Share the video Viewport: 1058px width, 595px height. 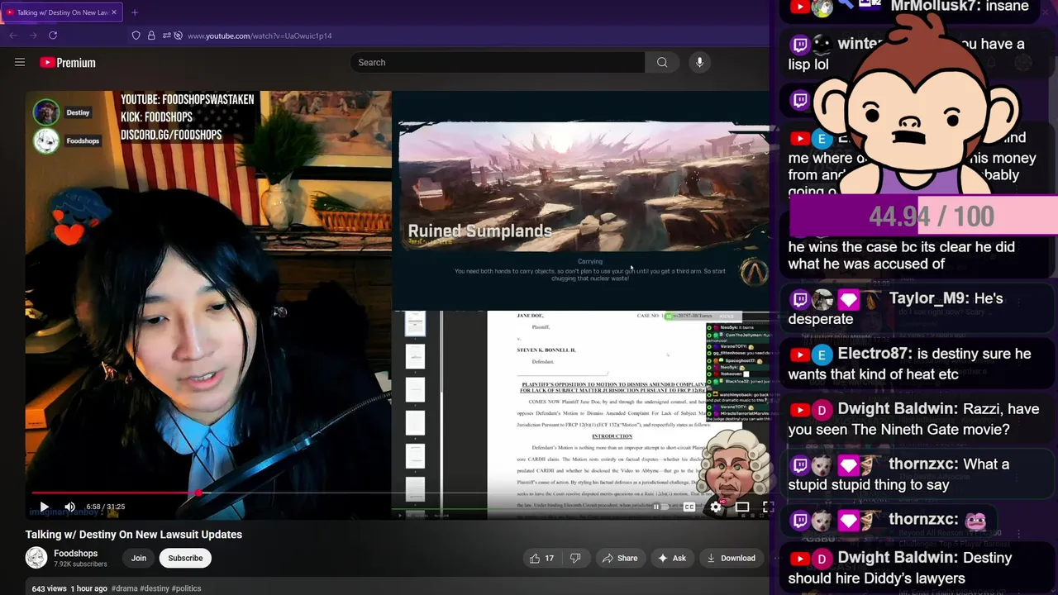620,558
